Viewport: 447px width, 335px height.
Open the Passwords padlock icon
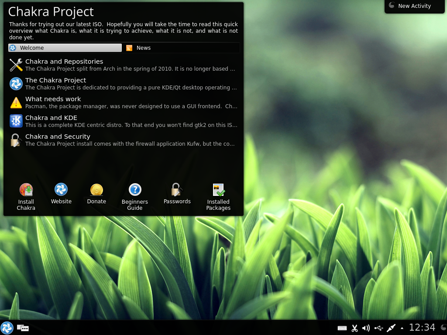[x=177, y=189]
